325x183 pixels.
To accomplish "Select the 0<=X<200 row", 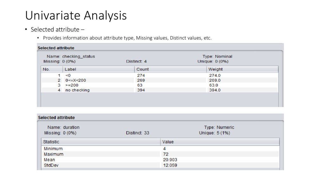I will (160, 80).
